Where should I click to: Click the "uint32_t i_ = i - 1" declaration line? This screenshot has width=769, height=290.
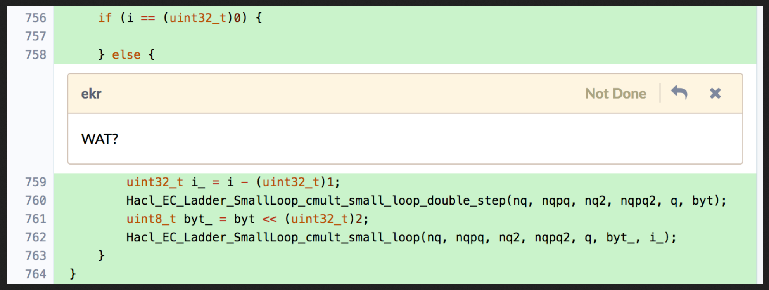coord(233,182)
